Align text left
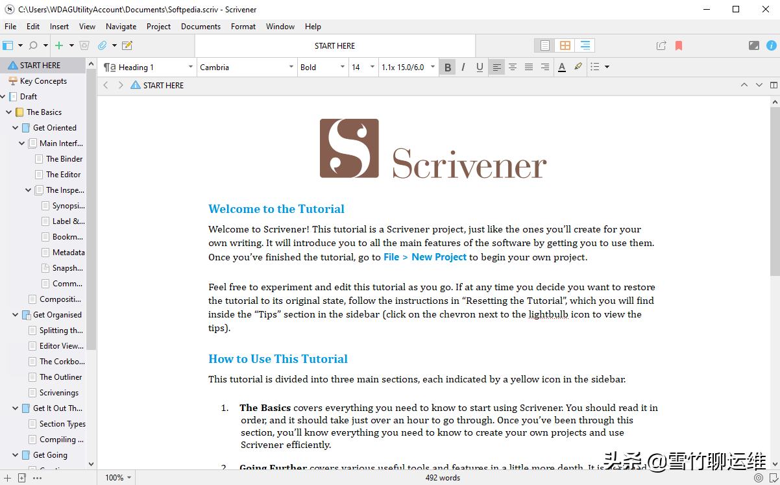 [x=496, y=67]
